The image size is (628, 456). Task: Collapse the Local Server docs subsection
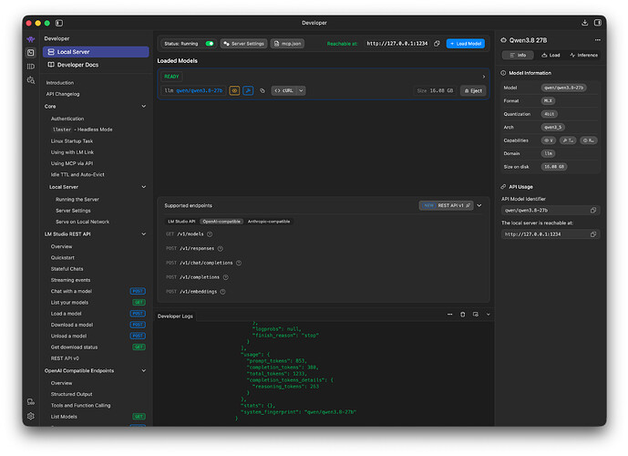144,187
